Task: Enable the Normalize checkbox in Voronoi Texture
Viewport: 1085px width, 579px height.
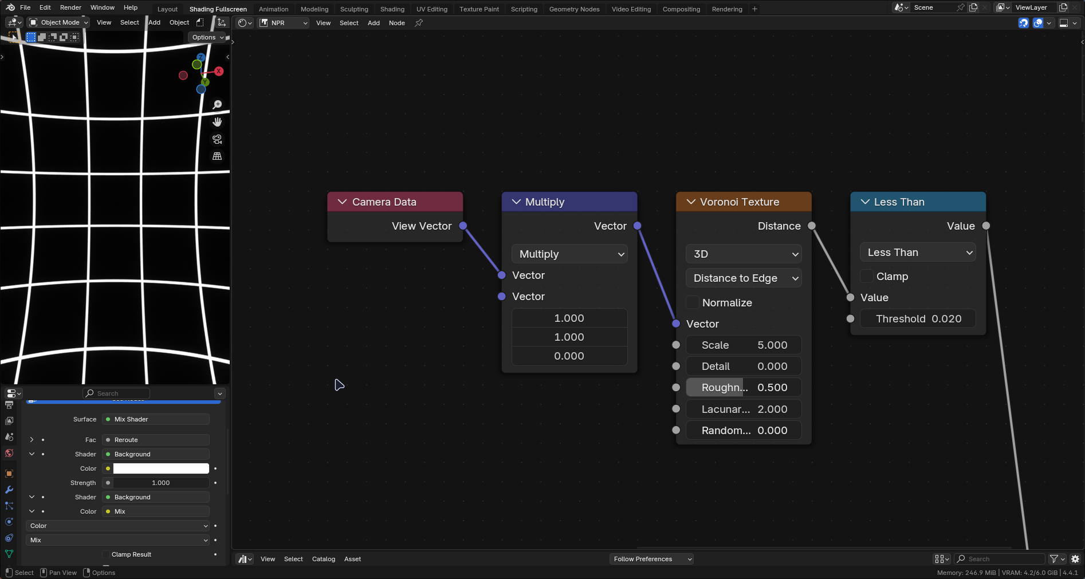Action: (x=693, y=302)
